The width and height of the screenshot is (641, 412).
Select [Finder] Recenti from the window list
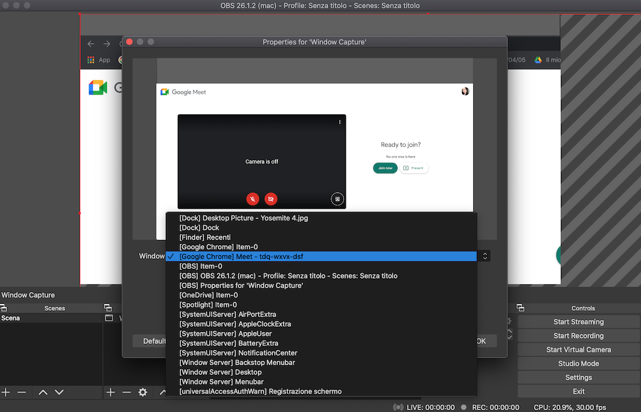coord(321,237)
